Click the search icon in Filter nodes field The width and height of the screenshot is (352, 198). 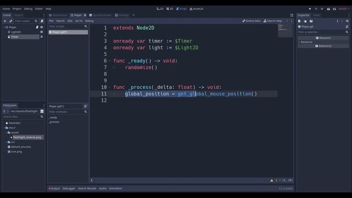click(x=36, y=21)
